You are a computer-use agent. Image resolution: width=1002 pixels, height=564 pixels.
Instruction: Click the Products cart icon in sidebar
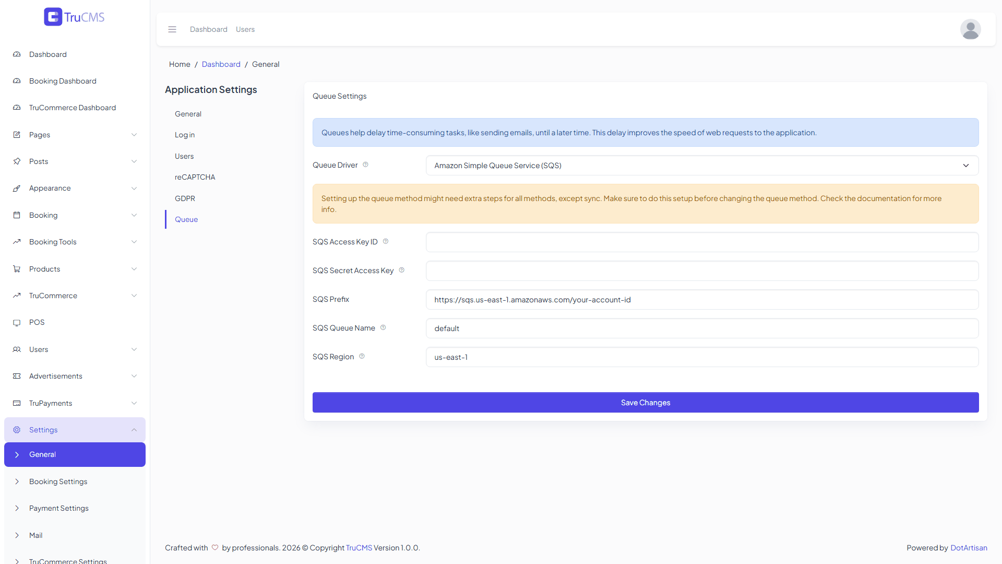pos(17,269)
